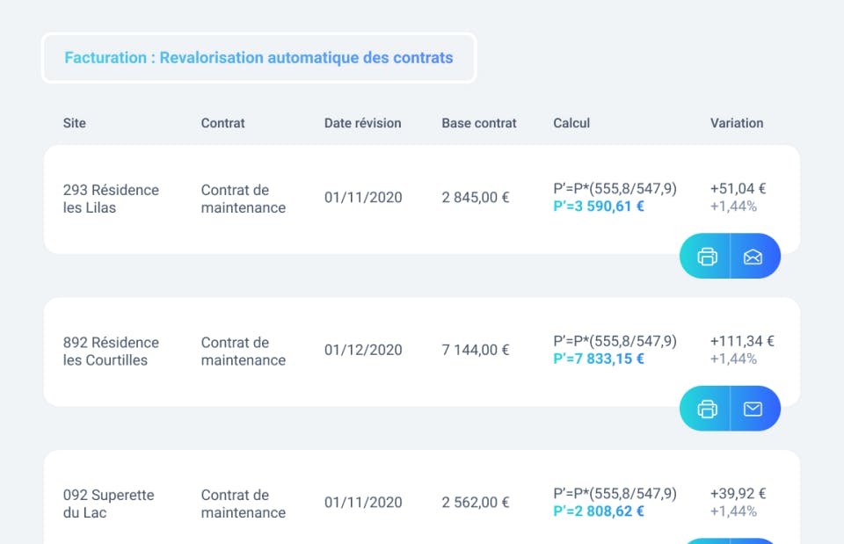Viewport: 844px width, 544px height.
Task: Click the Variation column header
Action: coord(737,123)
